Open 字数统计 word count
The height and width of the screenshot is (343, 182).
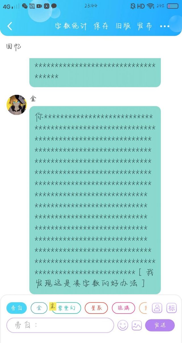71,26
